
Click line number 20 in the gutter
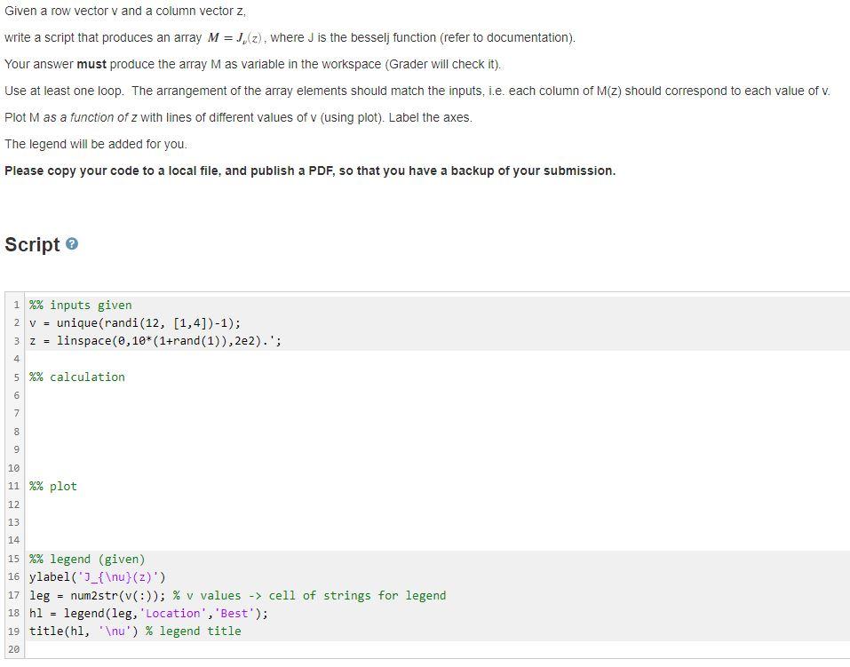pos(13,649)
